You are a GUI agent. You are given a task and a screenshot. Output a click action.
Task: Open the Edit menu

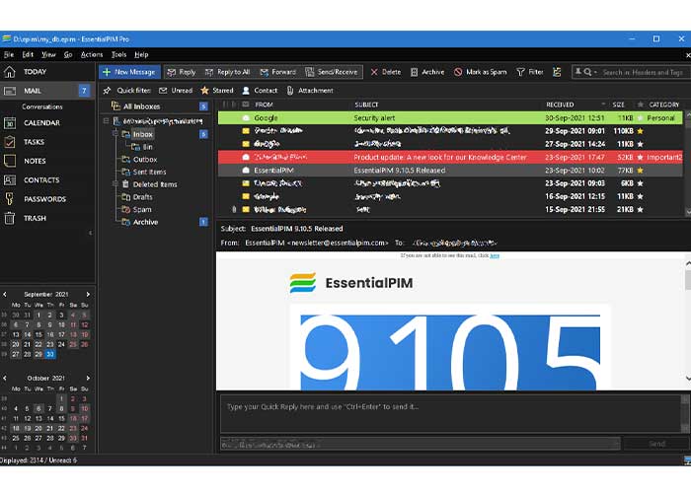click(x=28, y=54)
